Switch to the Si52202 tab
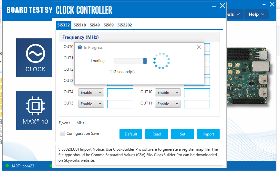This screenshot has height=179, width=280. pyautogui.click(x=125, y=25)
